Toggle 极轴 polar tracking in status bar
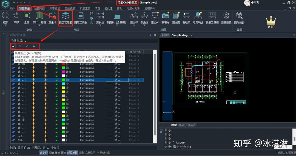Screen dimensions: 296x156 [x=51, y=153]
